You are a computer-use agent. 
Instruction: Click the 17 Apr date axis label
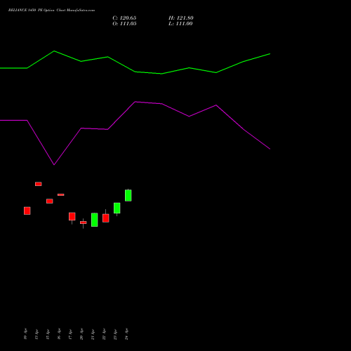(x=70, y=334)
